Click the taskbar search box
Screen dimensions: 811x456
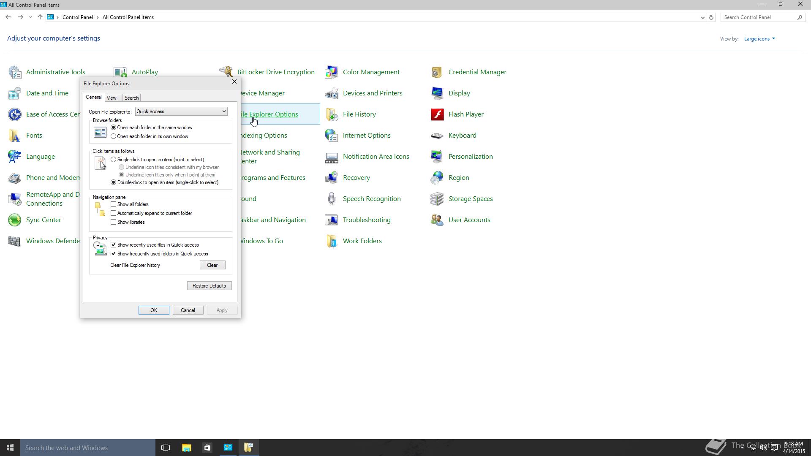tap(88, 448)
